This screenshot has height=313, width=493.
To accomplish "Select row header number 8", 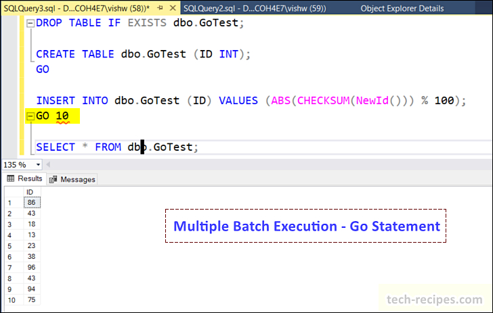I will 14,279.
